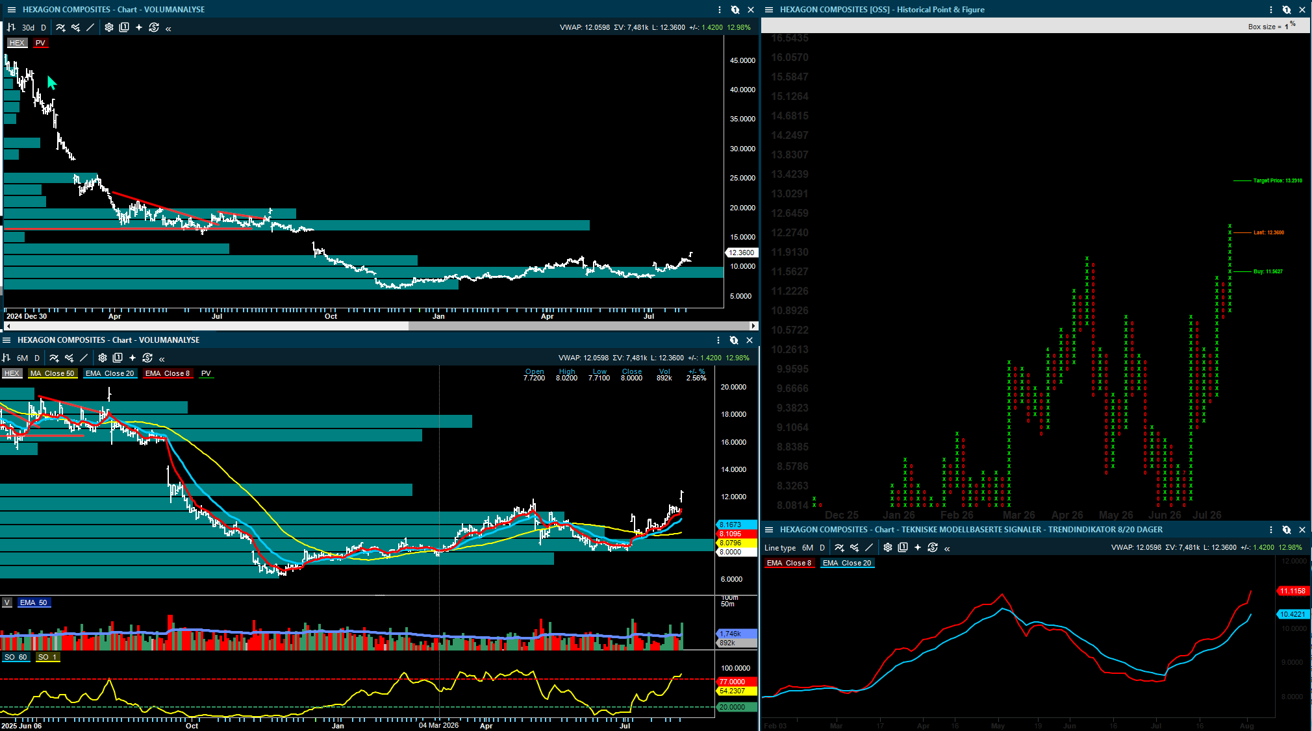The image size is (1312, 731).
Task: Open layout icon in TRENDINDIKATOR toolbar
Action: [x=903, y=547]
